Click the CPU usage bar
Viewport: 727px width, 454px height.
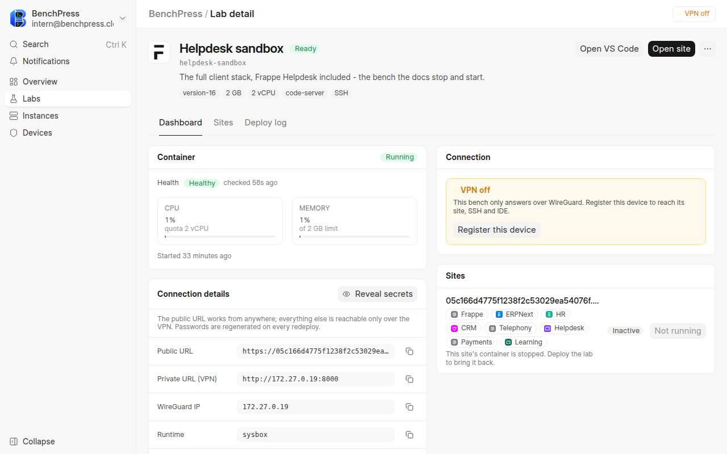tap(220, 237)
